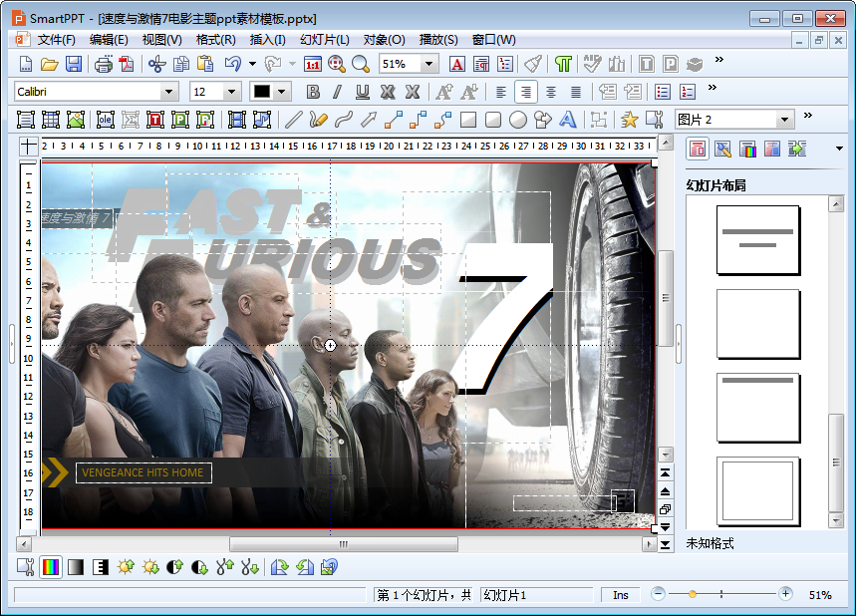This screenshot has width=856, height=616.
Task: Open the 视图(V) menu
Action: pos(162,40)
